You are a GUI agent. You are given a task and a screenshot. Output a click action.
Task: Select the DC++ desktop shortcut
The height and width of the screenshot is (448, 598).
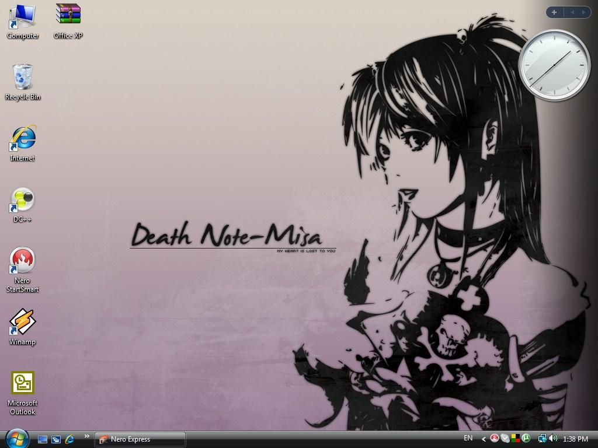coord(23,205)
